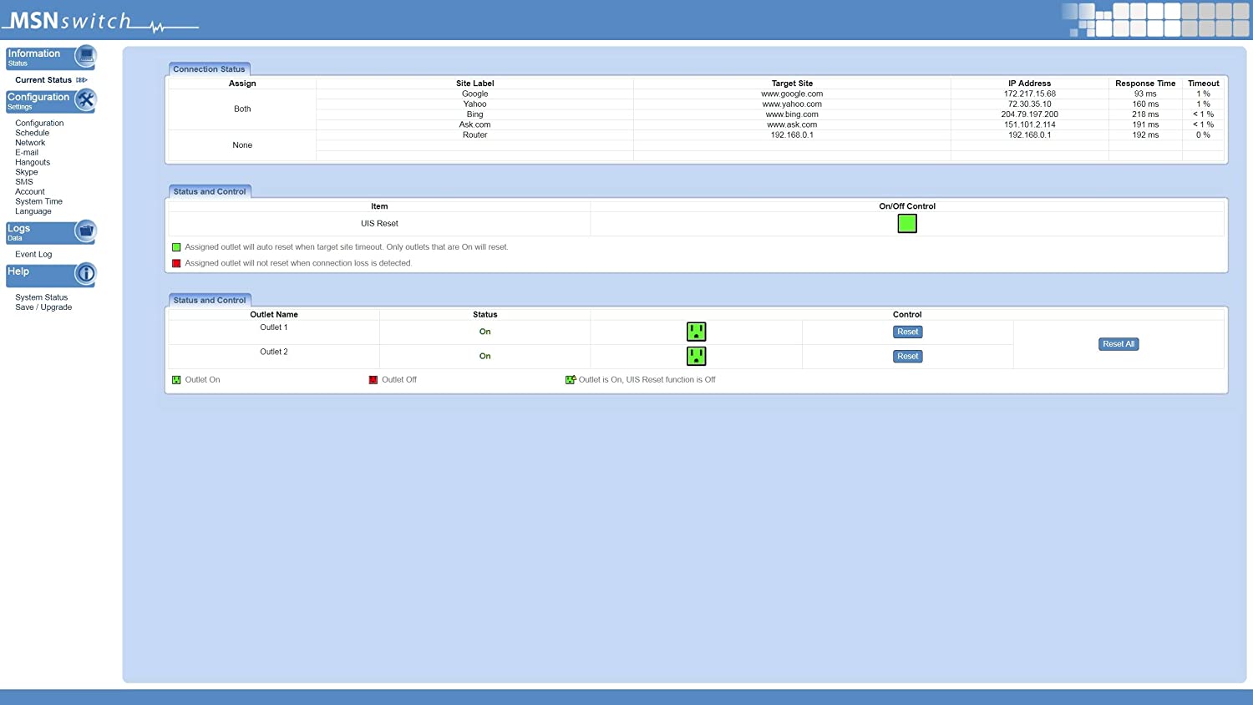
Task: Toggle Outlet 2 power socket icon
Action: click(x=696, y=356)
